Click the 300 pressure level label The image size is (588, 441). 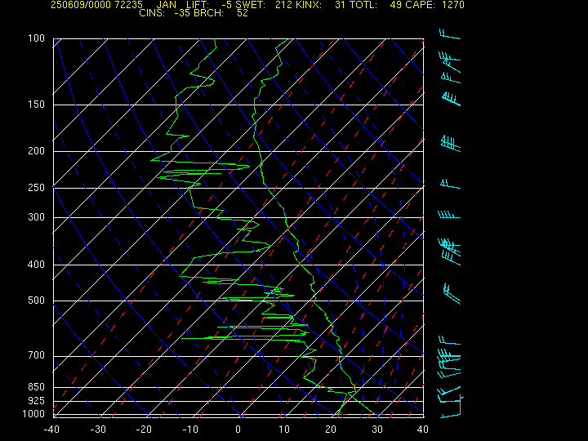pyautogui.click(x=36, y=217)
